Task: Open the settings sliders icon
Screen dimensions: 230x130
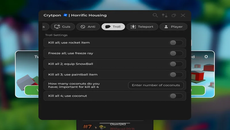Action: tap(164, 15)
